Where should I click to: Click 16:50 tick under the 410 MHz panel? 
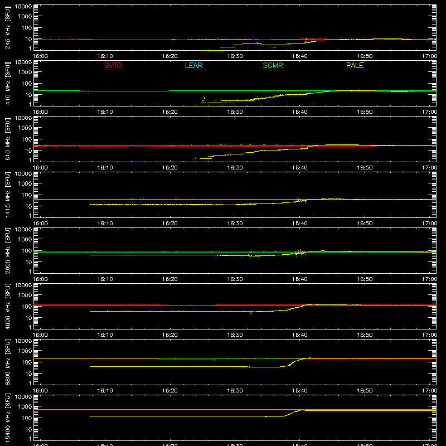[365, 112]
